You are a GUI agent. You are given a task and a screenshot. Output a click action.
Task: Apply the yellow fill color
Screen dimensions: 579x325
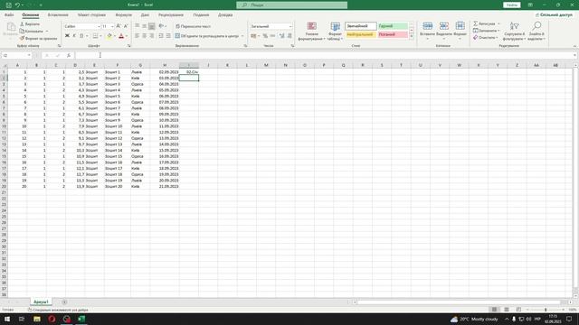(x=109, y=36)
